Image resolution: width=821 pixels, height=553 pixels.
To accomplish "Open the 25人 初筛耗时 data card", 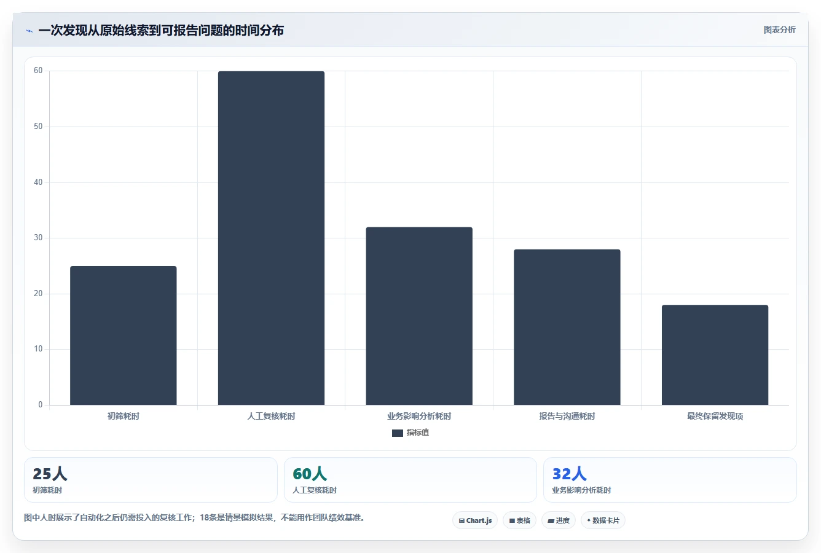I will 151,480.
